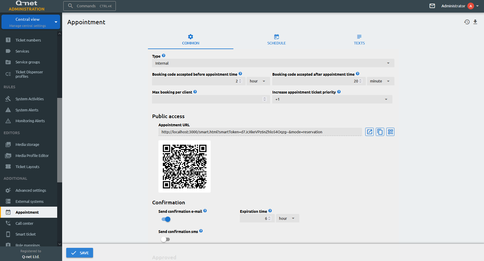
Task: Switch to the SCHEDULE tab
Action: click(x=276, y=40)
